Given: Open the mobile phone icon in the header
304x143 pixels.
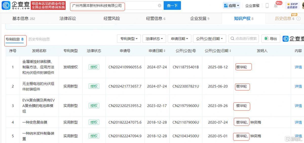Looking at the screenshot, I should coord(267,6).
